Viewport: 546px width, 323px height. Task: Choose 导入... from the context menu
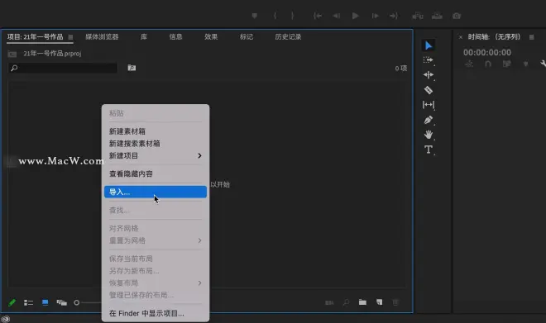[156, 192]
